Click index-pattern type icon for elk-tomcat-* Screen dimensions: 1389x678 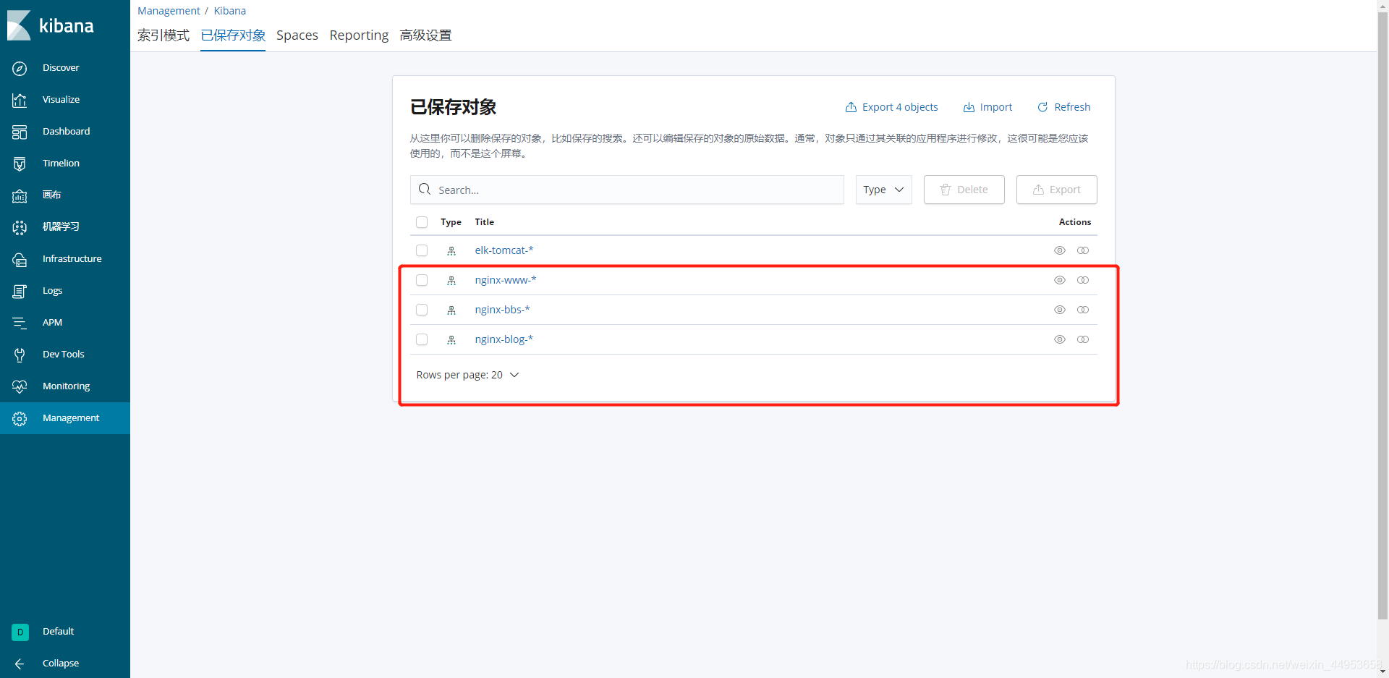coord(451,251)
